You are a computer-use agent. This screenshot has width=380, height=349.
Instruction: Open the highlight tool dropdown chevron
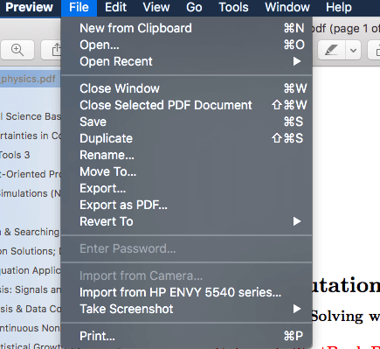pyautogui.click(x=353, y=50)
